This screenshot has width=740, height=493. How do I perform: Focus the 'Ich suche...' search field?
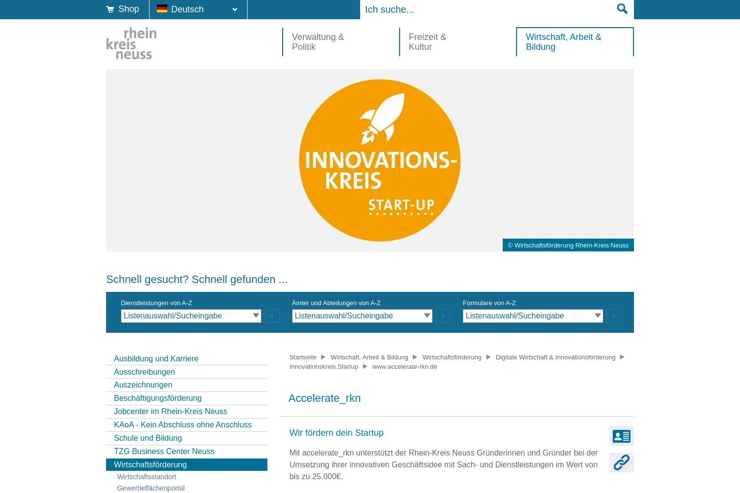coord(487,9)
